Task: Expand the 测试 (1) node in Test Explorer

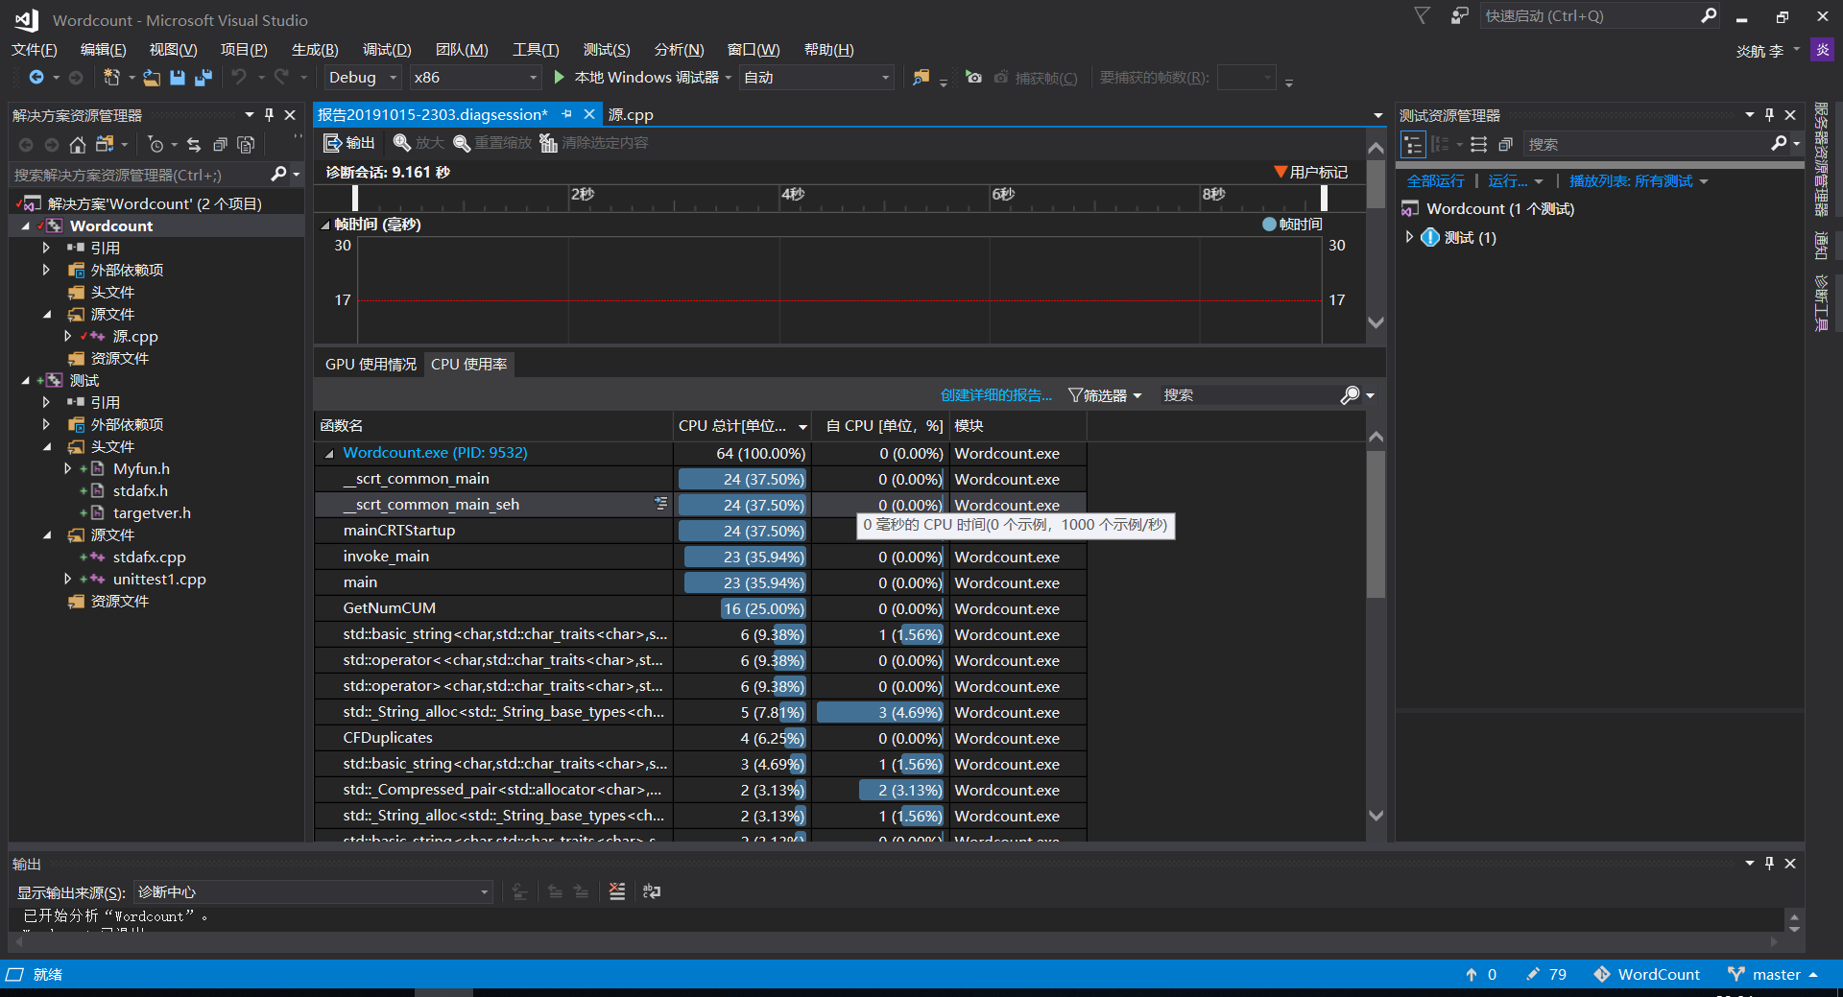Action: pyautogui.click(x=1409, y=237)
